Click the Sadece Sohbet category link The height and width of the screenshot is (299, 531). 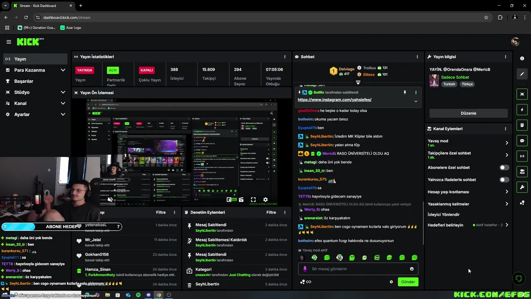click(455, 77)
